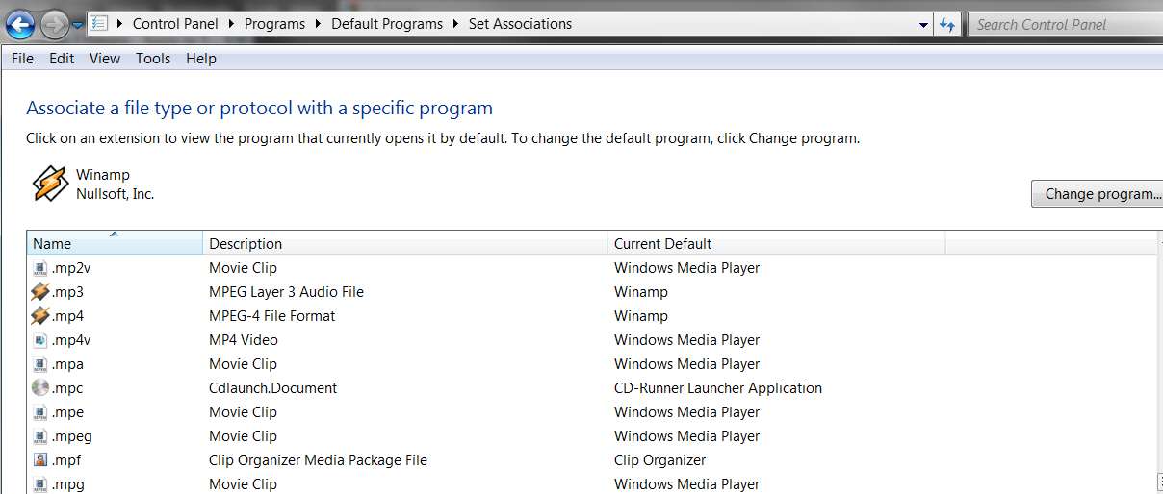Click the .mpe file type icon
Viewport: 1163px width, 494px height.
(x=39, y=412)
